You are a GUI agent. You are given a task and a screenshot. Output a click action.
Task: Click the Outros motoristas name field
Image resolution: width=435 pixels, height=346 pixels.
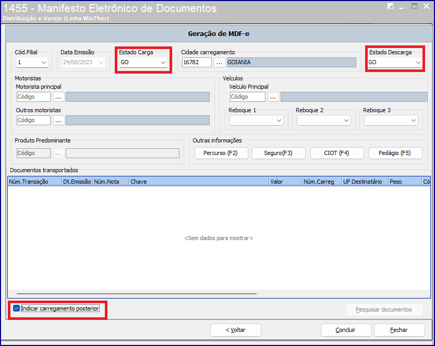pos(138,121)
